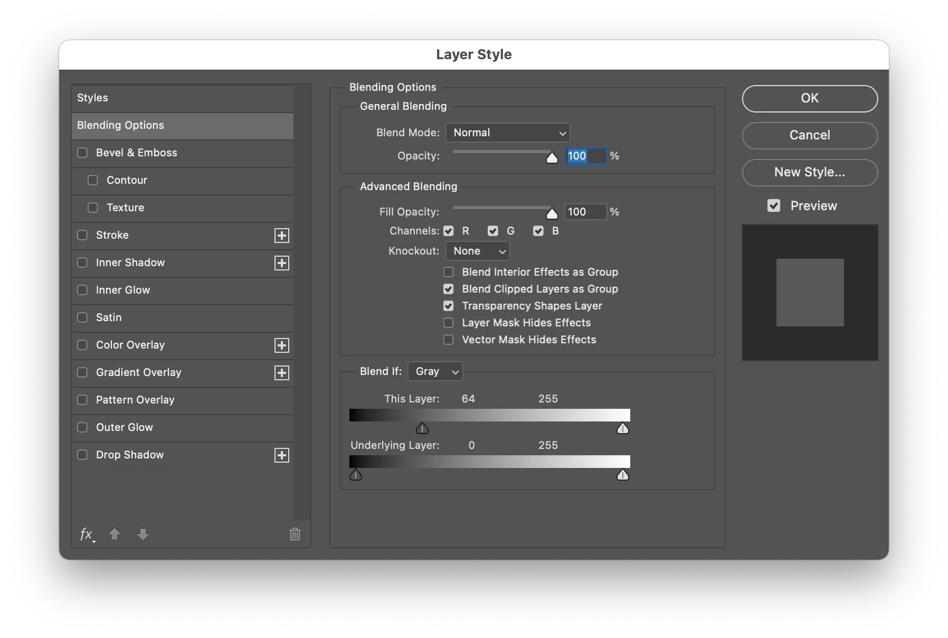Viewport: 948px width, 638px height.
Task: Enable the Pattern Overlay checkbox
Action: (82, 400)
